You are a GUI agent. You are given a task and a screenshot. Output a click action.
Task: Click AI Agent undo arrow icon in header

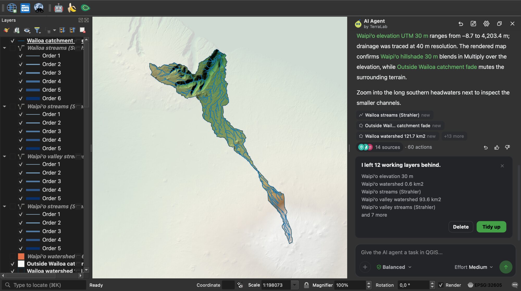point(461,24)
